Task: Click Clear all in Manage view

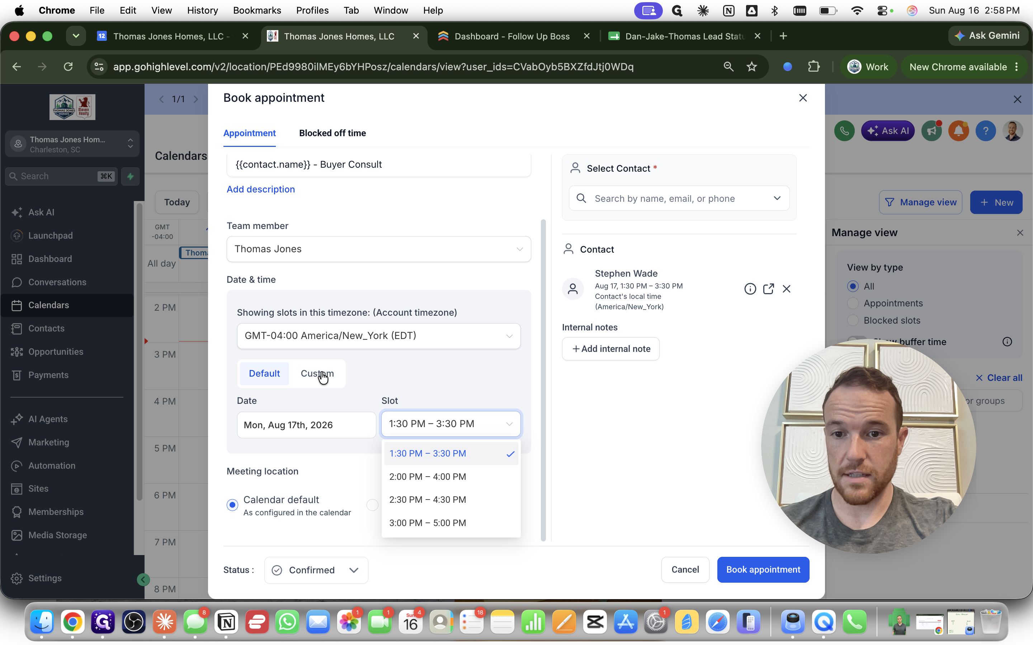Action: (999, 378)
